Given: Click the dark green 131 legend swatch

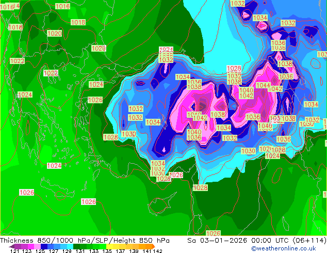Looking at the screenshot, I should pyautogui.click(x=76, y=246).
